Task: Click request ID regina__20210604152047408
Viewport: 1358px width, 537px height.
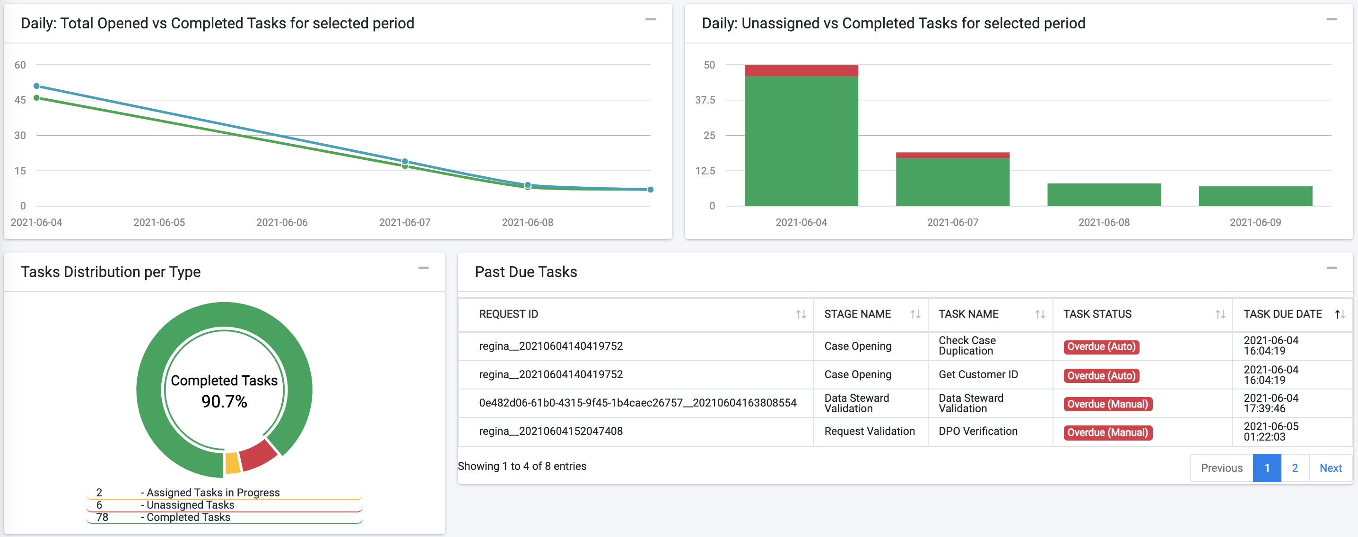Action: click(550, 432)
